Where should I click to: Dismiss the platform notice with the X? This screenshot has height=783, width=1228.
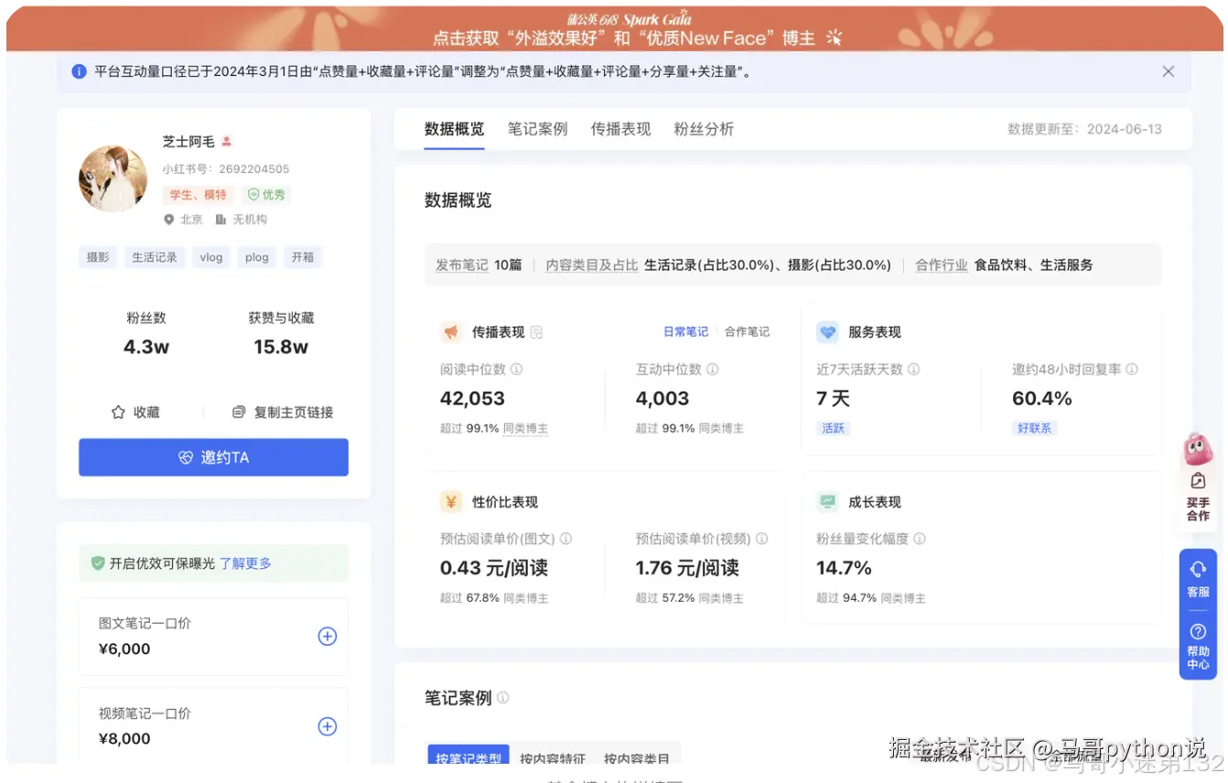click(x=1168, y=70)
